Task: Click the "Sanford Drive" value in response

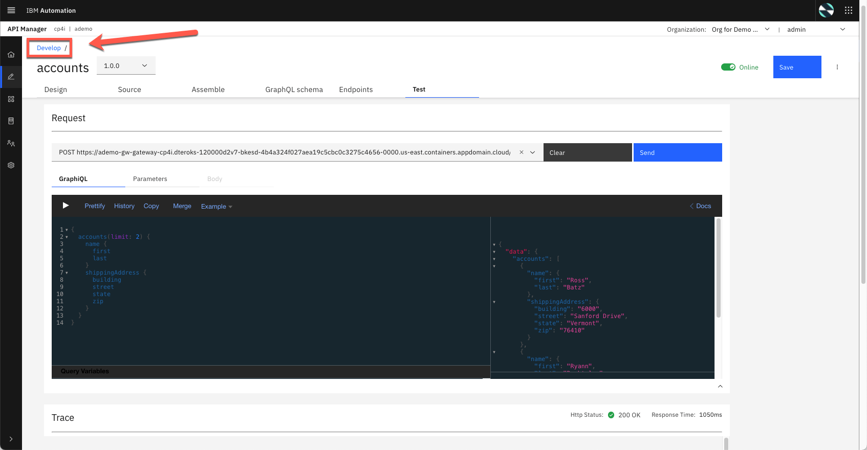Action: coord(597,316)
